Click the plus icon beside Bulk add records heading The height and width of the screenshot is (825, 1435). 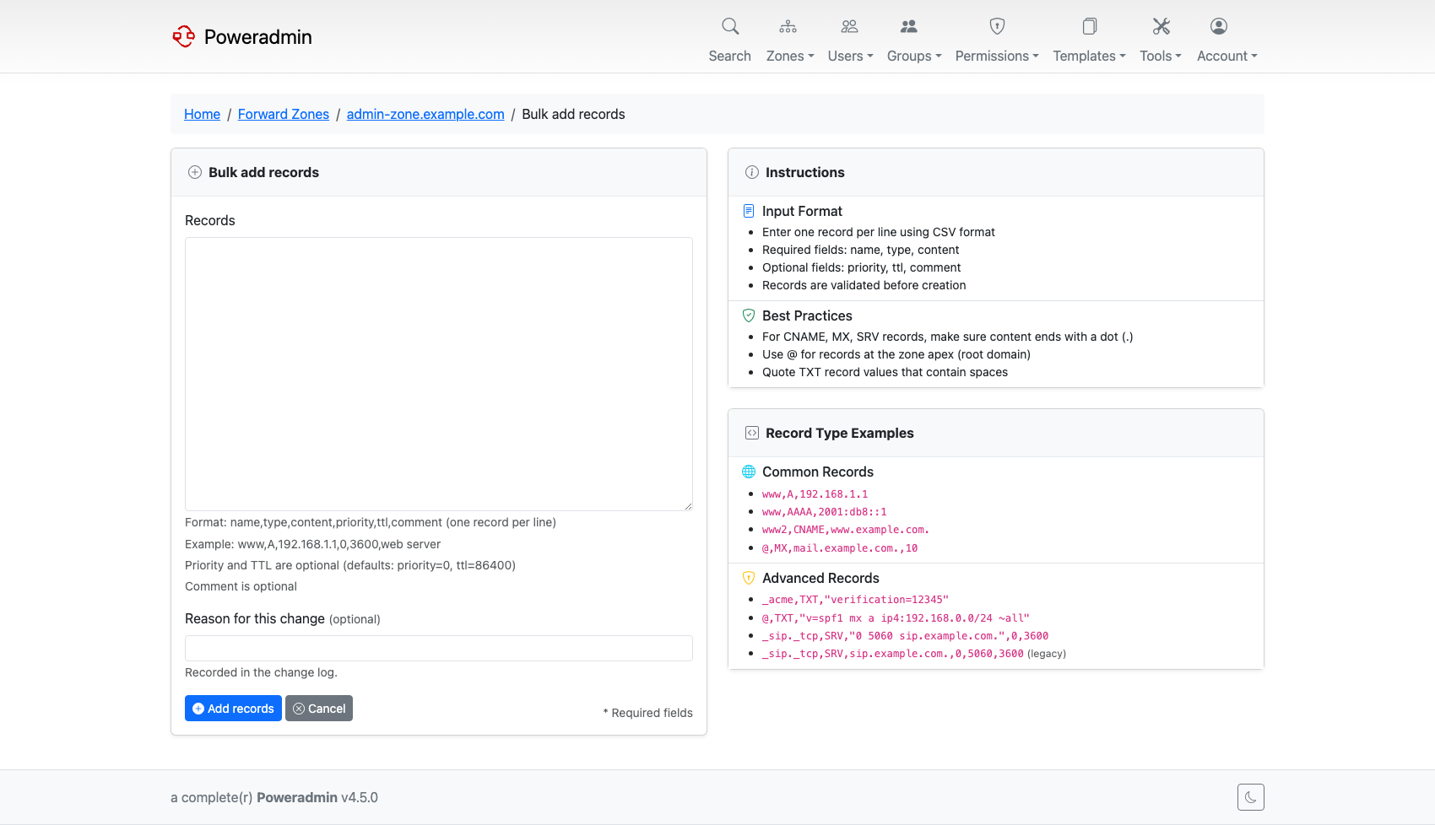coord(195,172)
